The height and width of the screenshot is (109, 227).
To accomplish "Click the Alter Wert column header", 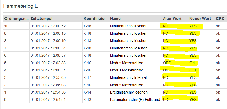I will click(x=172, y=19).
